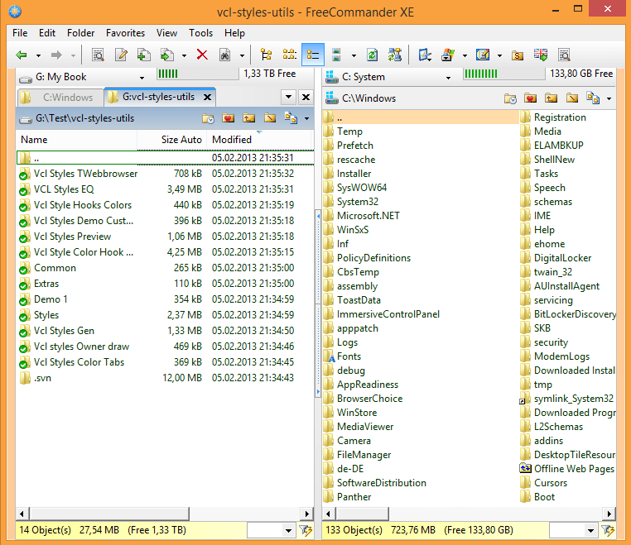Open favorites heart icon in left panel
Image resolution: width=631 pixels, height=545 pixels.
click(x=229, y=118)
